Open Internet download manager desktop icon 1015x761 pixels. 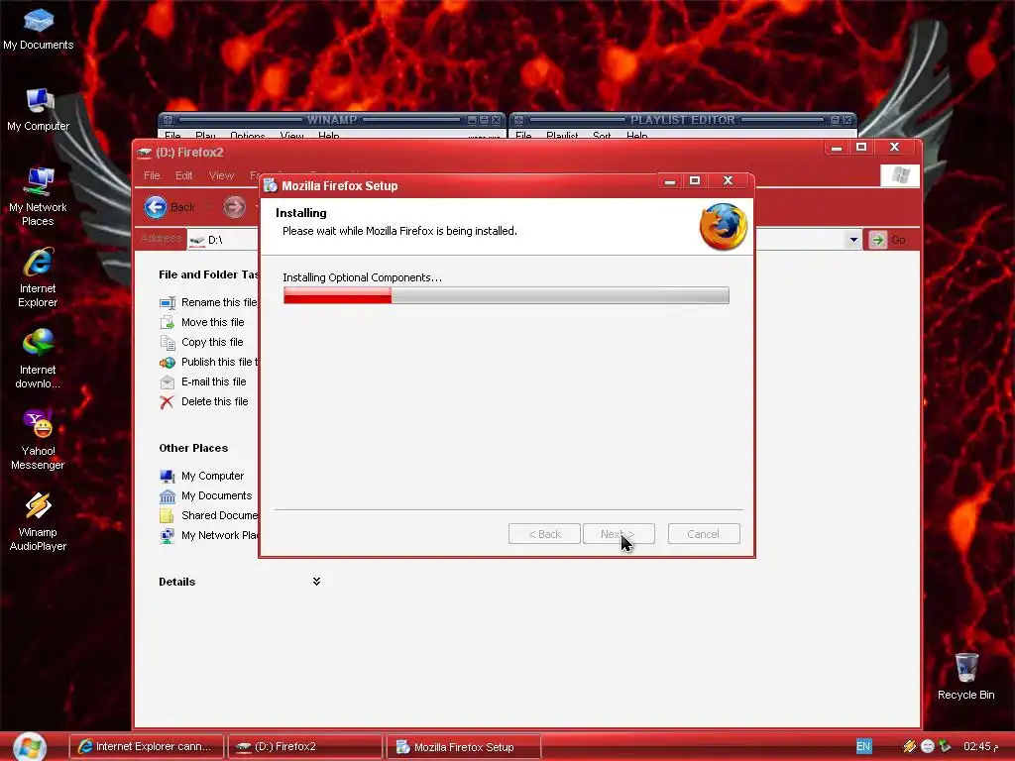(x=39, y=359)
